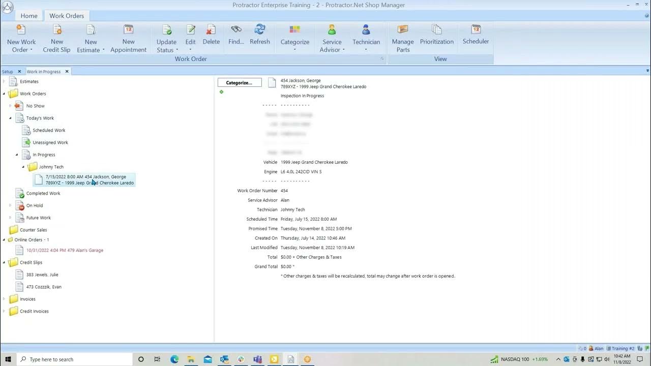Refresh the work order list

coord(260,36)
